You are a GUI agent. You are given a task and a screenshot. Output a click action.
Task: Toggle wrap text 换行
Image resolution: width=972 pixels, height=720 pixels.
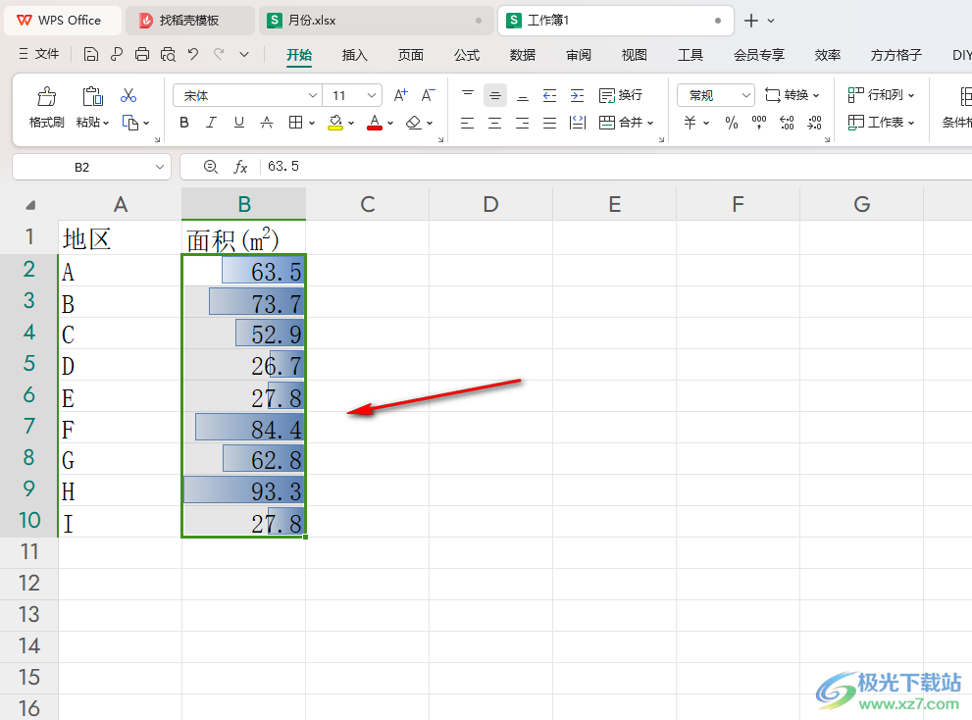(621, 95)
